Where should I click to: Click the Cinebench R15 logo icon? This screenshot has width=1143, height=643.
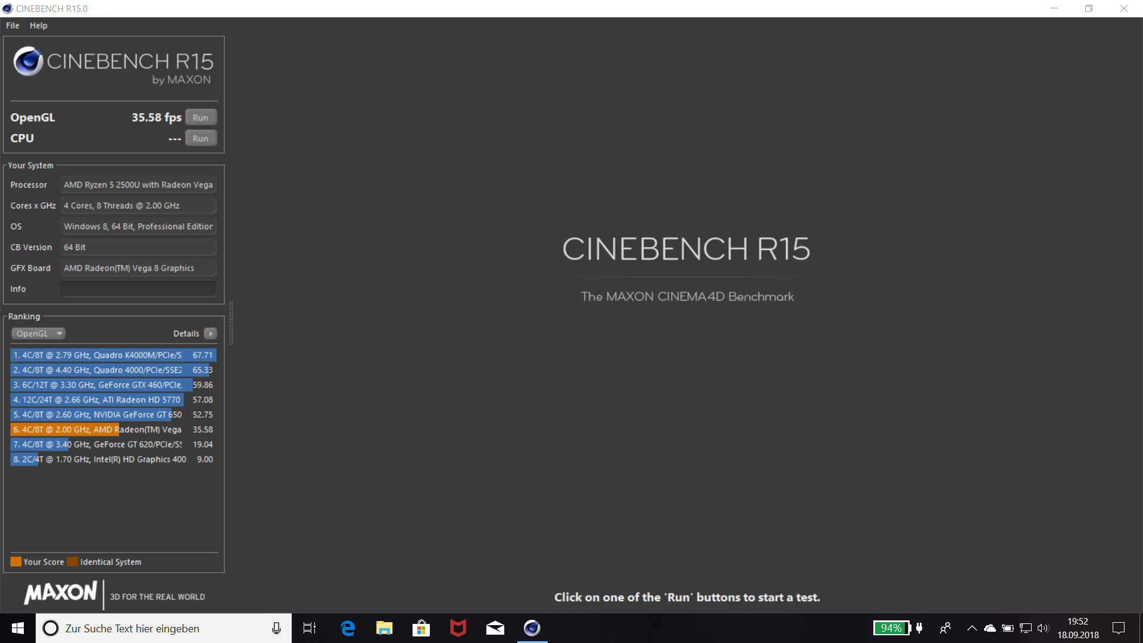click(x=28, y=61)
